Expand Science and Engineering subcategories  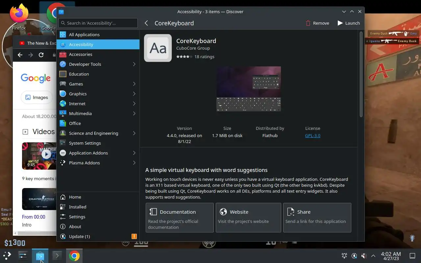tap(134, 133)
